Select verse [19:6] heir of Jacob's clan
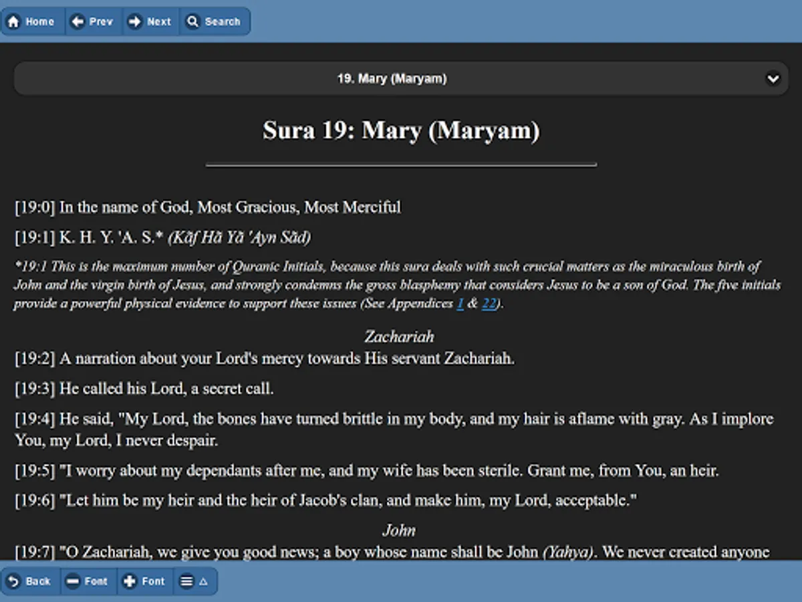The width and height of the screenshot is (802, 602). click(x=326, y=501)
